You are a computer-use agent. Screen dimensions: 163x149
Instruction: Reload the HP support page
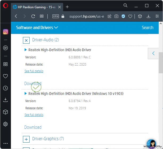(33, 16)
